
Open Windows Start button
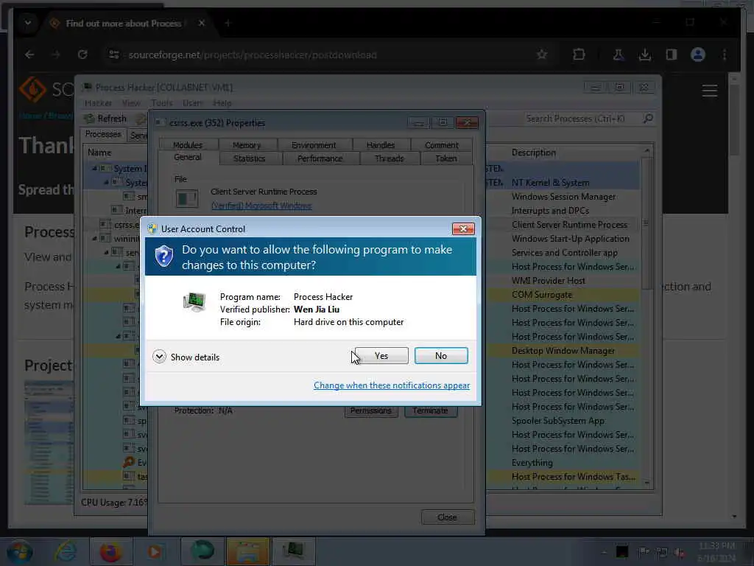click(x=19, y=552)
